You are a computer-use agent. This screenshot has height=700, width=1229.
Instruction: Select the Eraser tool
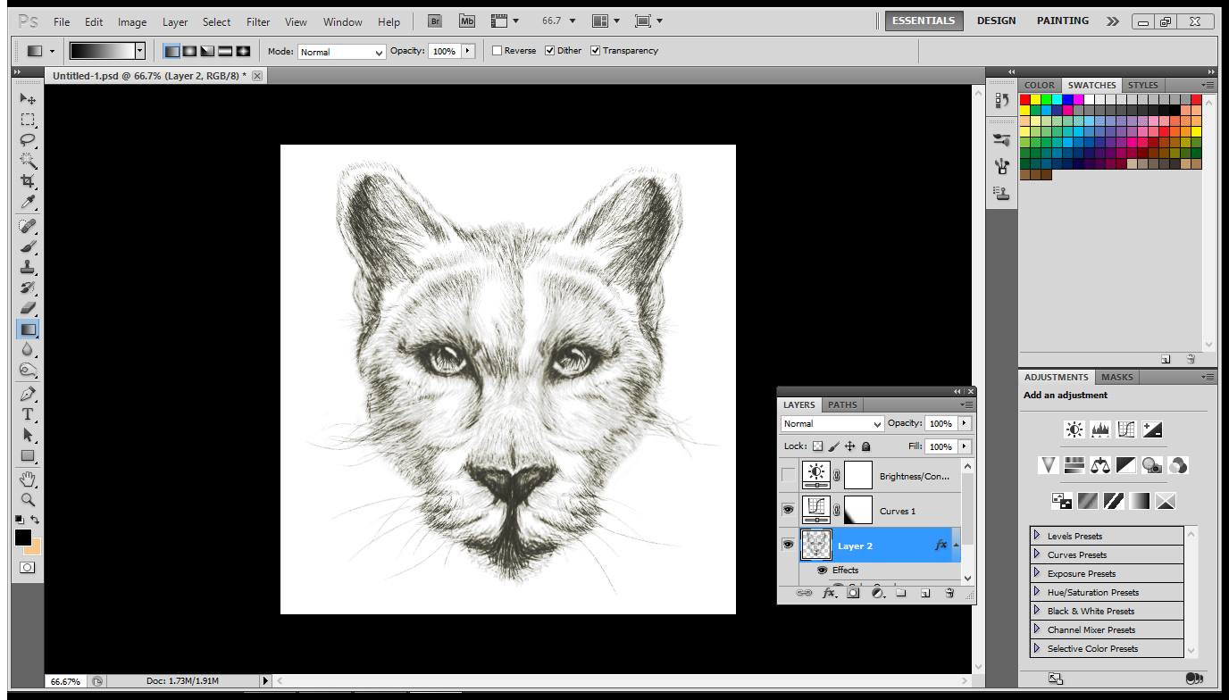coord(29,309)
